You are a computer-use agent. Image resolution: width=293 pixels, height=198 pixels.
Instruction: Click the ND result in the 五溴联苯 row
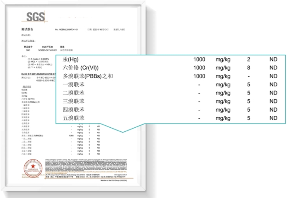click(273, 118)
